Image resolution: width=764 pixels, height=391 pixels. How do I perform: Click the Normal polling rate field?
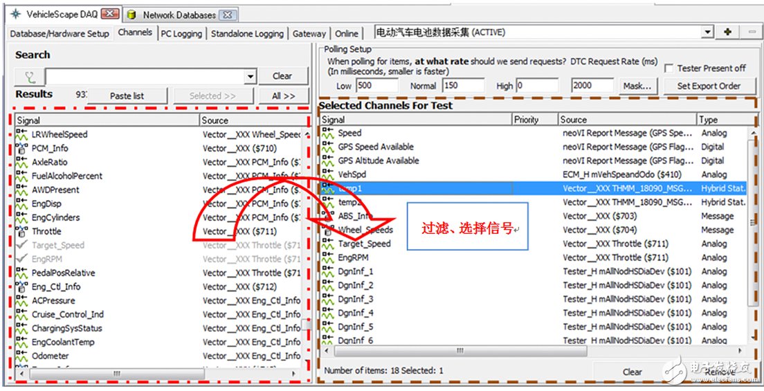click(463, 86)
